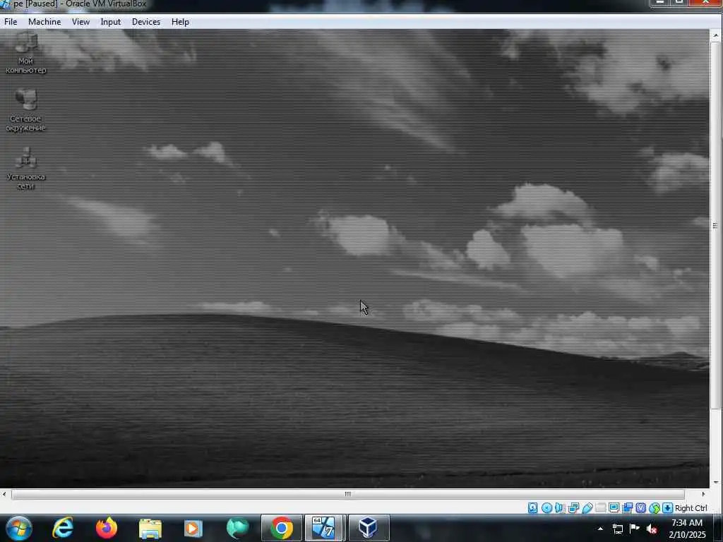Viewport: 723px width, 542px height.
Task: Click the 64-bit Windows 7 VM taskbar button
Action: point(325,528)
